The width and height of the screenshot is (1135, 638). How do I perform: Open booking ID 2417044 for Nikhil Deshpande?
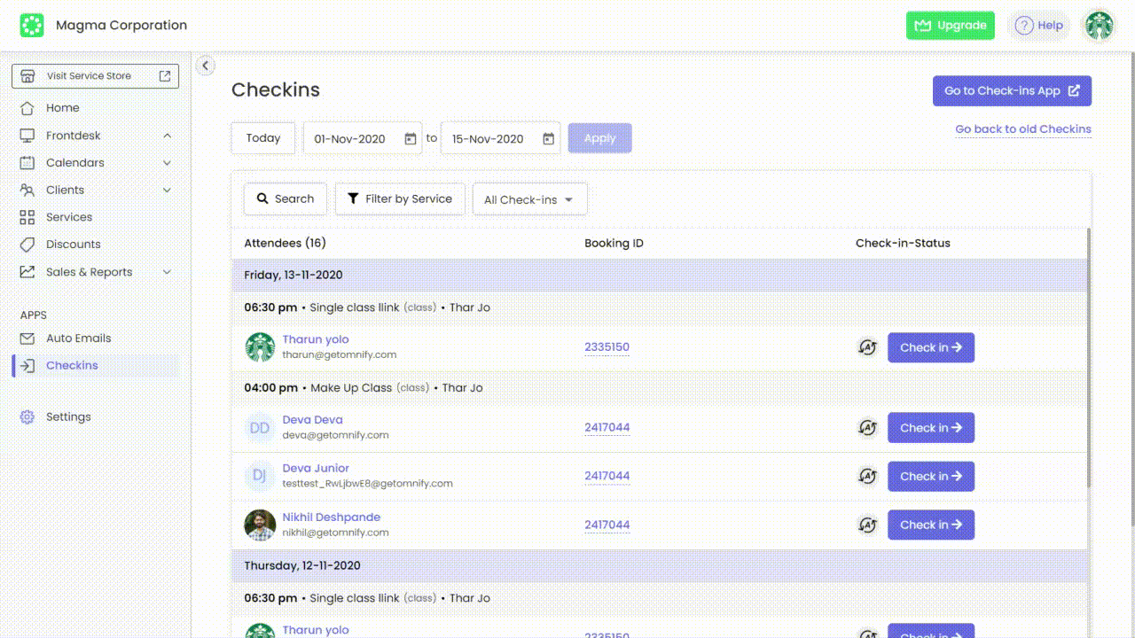[607, 525]
